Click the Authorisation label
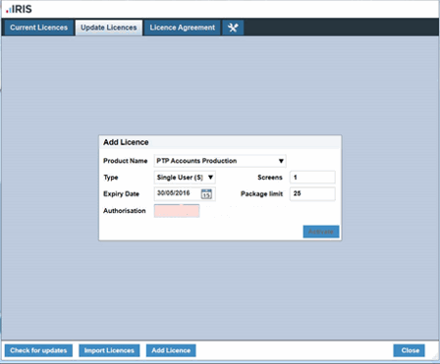Screen dimensions: 440x364 click(x=125, y=211)
